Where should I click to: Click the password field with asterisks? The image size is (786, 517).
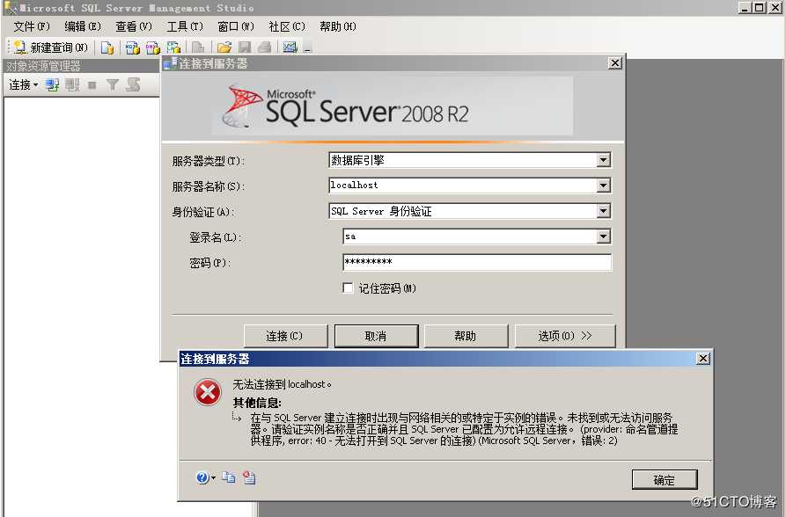coord(477,262)
